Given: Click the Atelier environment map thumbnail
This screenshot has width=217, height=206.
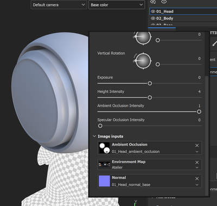Looking at the screenshot, I should click(x=104, y=165).
